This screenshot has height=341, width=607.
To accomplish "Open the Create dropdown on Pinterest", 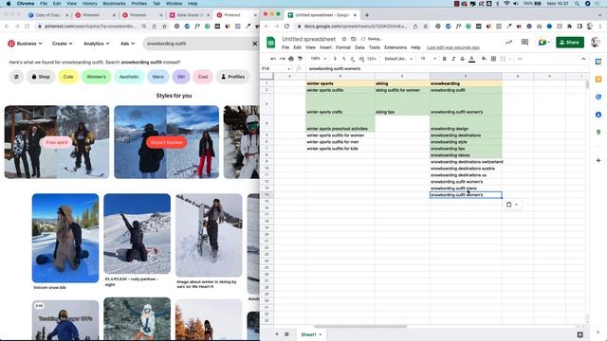I will (x=63, y=44).
